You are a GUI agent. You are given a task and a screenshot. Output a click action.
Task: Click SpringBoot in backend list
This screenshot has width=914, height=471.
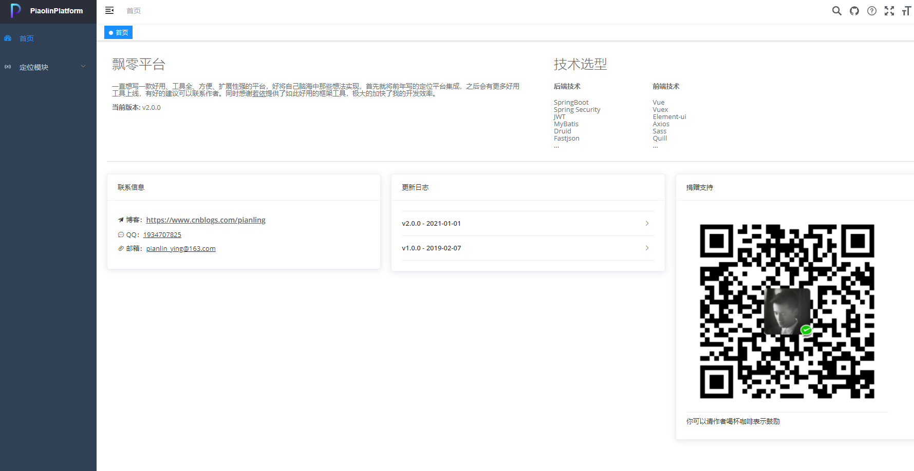[x=571, y=102]
